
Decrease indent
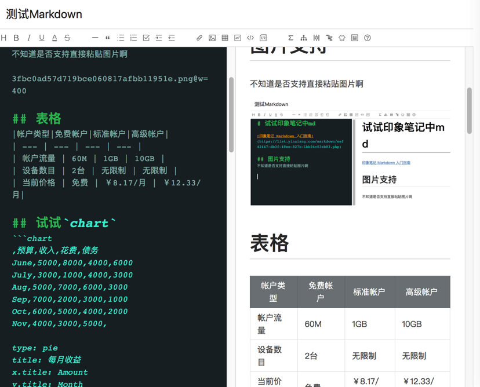172,38
